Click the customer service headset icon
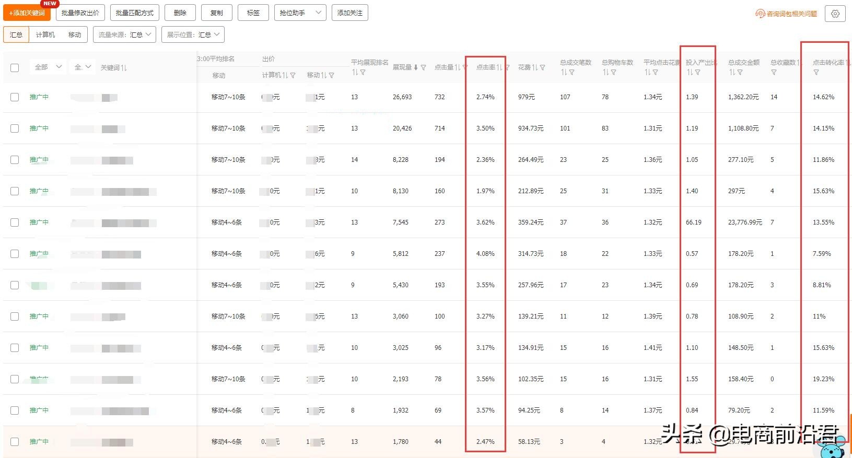The height and width of the screenshot is (458, 852). coord(761,14)
